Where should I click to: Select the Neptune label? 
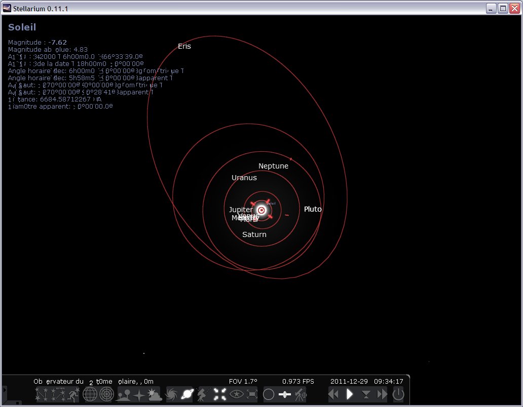pos(273,166)
